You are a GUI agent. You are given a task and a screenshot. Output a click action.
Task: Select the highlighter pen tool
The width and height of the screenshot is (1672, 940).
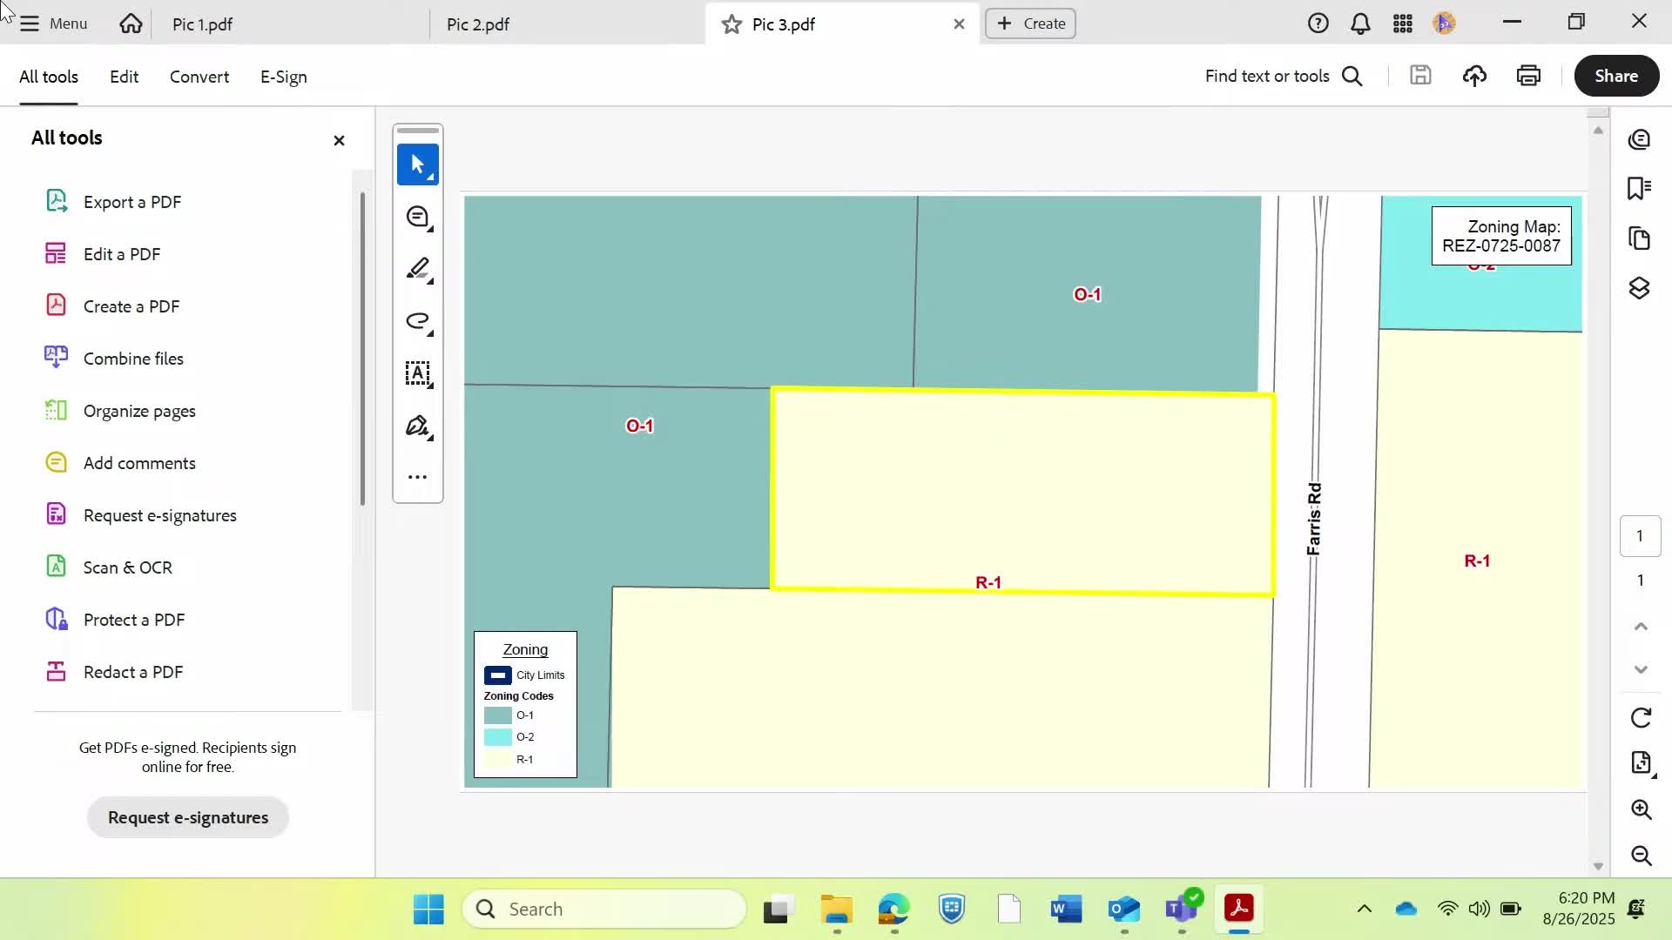coord(417,269)
